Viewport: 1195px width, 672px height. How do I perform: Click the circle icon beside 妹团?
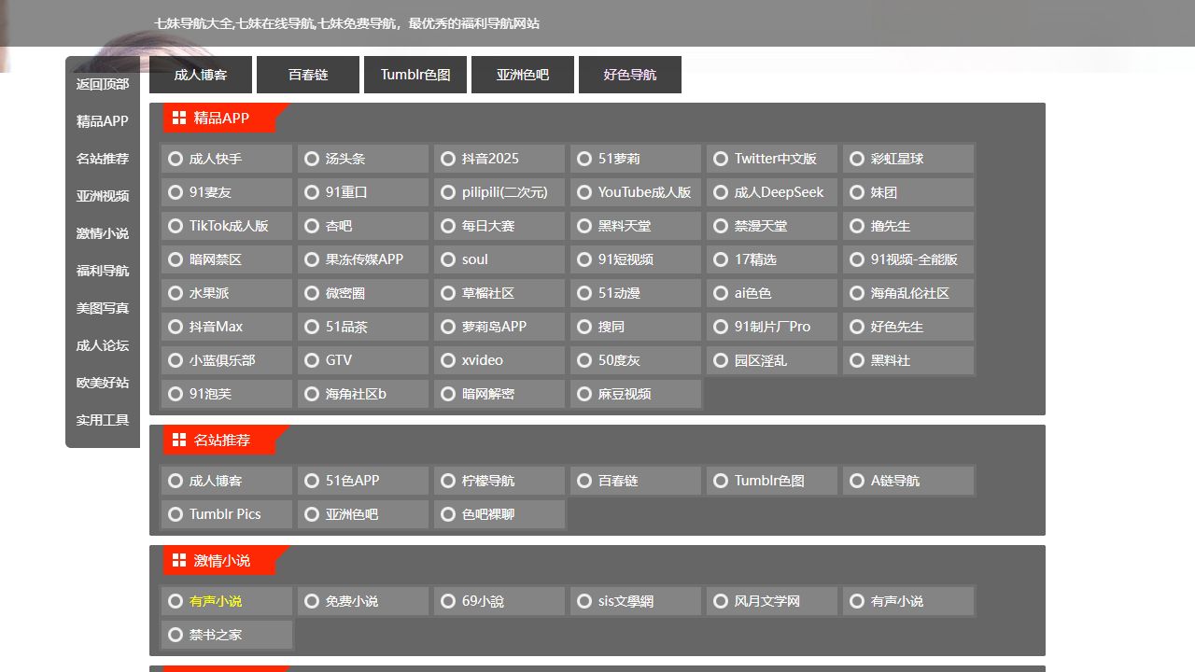(x=857, y=192)
